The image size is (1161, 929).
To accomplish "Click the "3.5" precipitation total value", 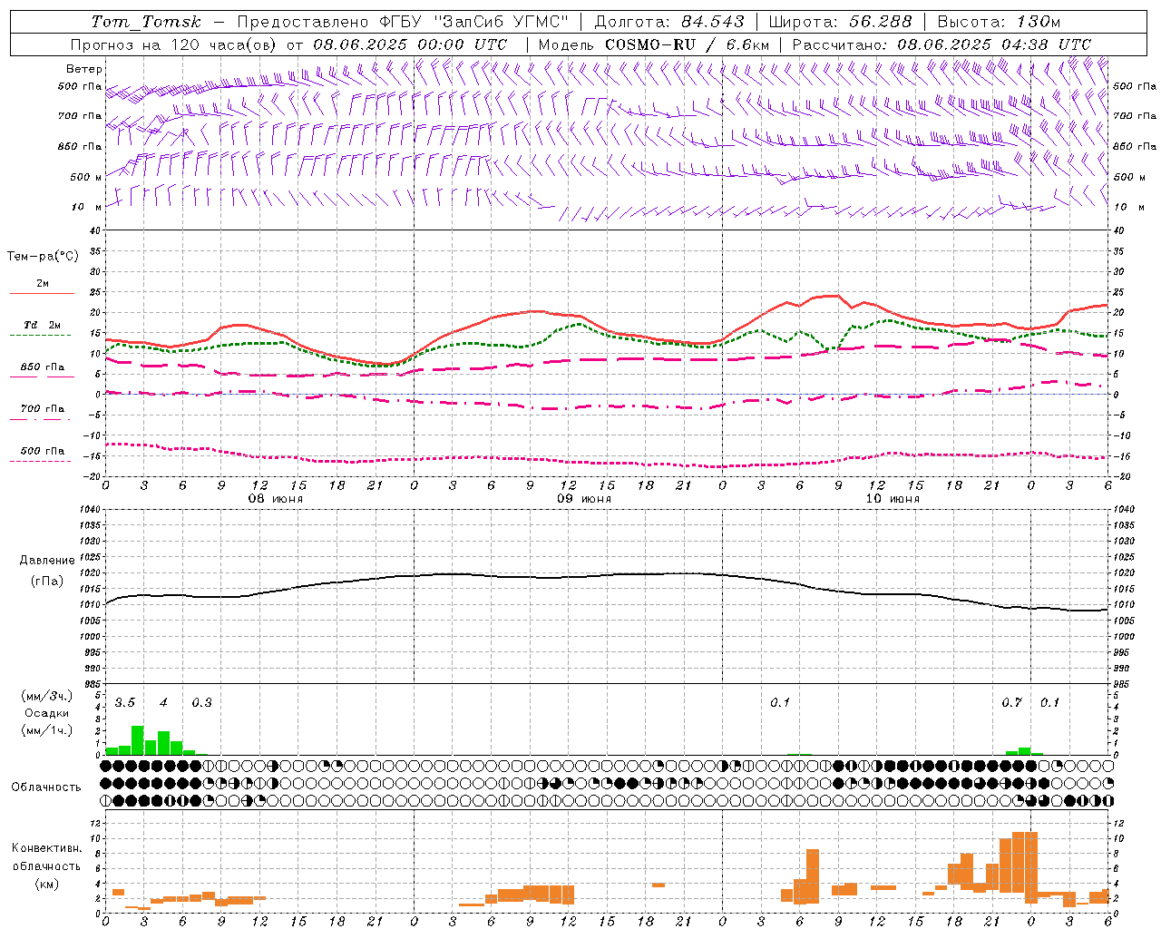I will tap(125, 702).
